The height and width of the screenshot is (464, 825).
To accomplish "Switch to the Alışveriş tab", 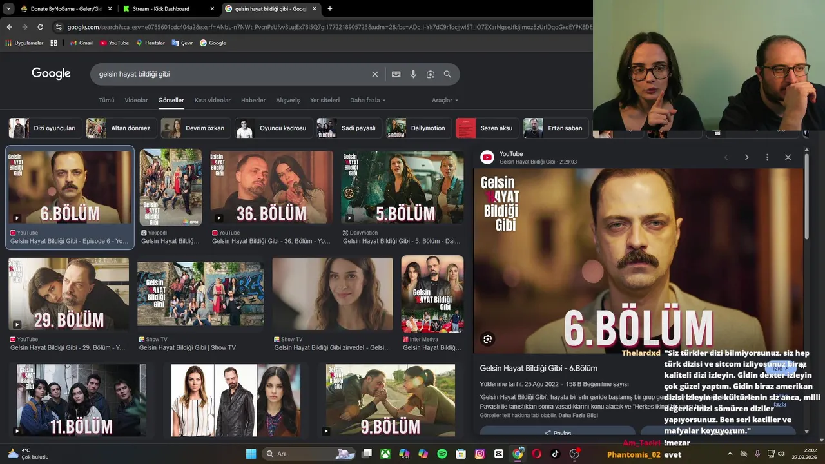I will coord(288,101).
